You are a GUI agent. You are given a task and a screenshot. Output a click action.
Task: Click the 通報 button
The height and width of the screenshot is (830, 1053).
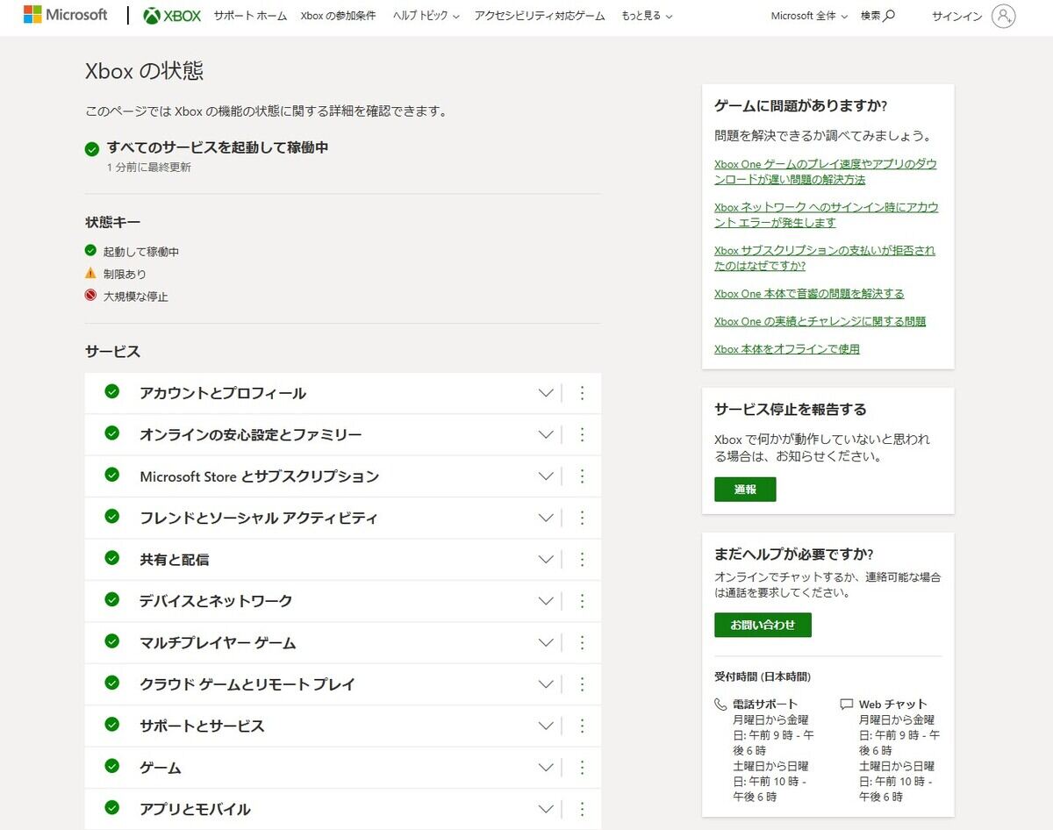pos(745,490)
